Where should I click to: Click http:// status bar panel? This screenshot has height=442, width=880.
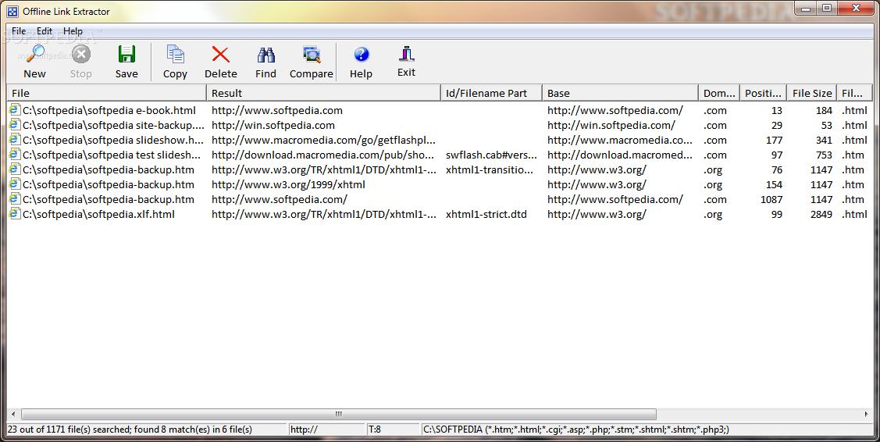(x=326, y=429)
